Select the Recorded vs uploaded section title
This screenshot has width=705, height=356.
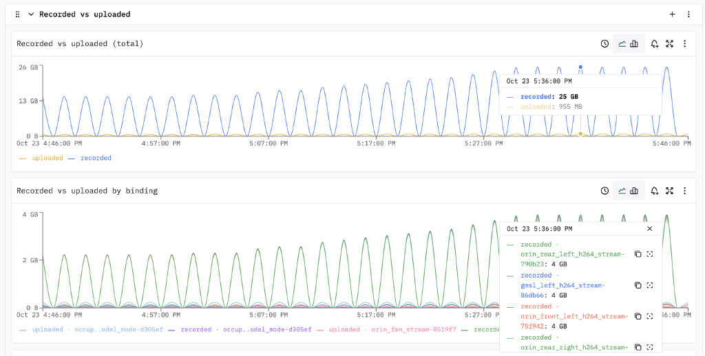click(x=85, y=14)
